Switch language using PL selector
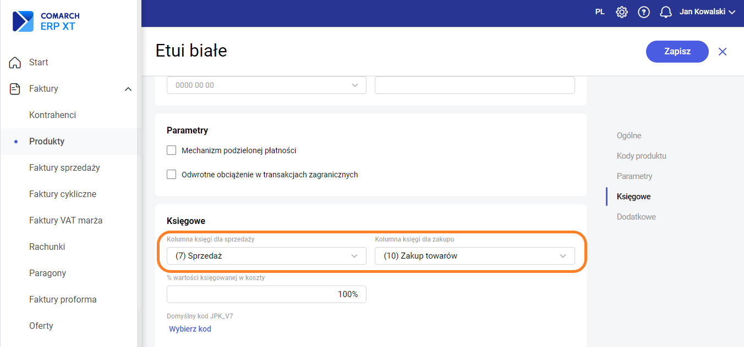 pyautogui.click(x=600, y=12)
